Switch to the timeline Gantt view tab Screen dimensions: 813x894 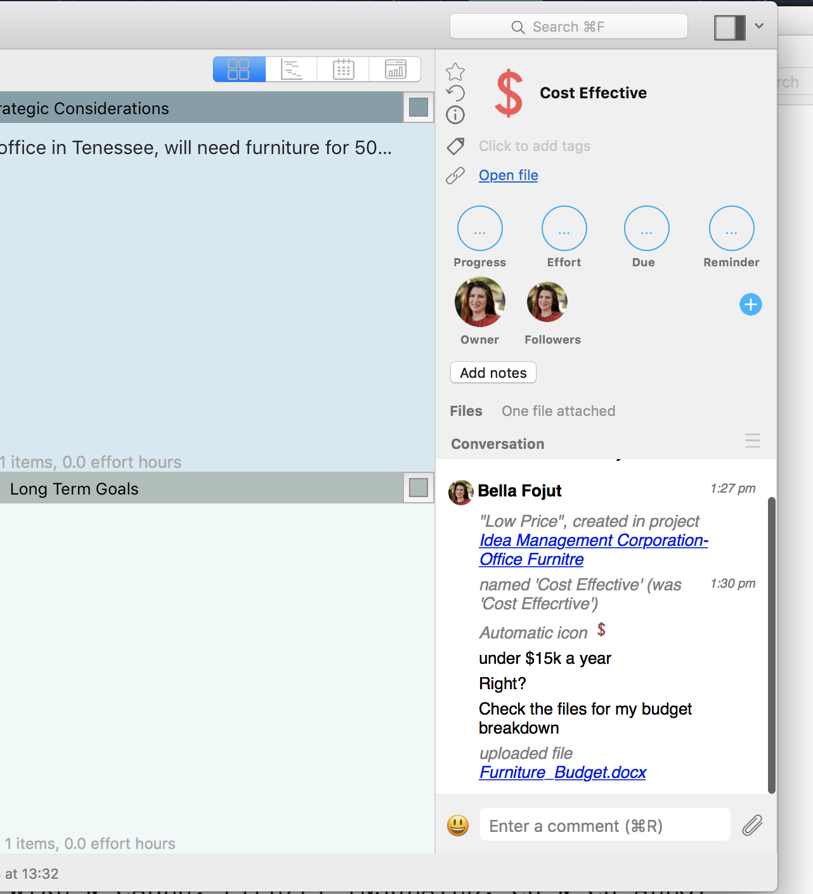(x=292, y=69)
